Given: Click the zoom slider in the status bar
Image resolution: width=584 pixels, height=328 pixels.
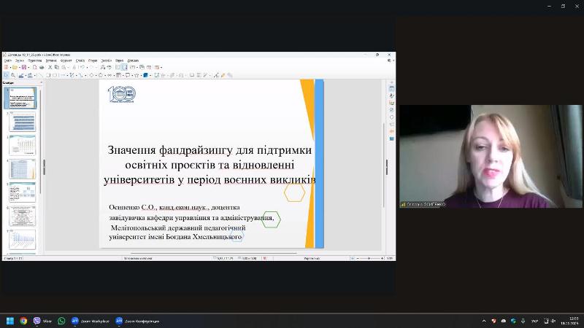Looking at the screenshot, I should (369, 258).
